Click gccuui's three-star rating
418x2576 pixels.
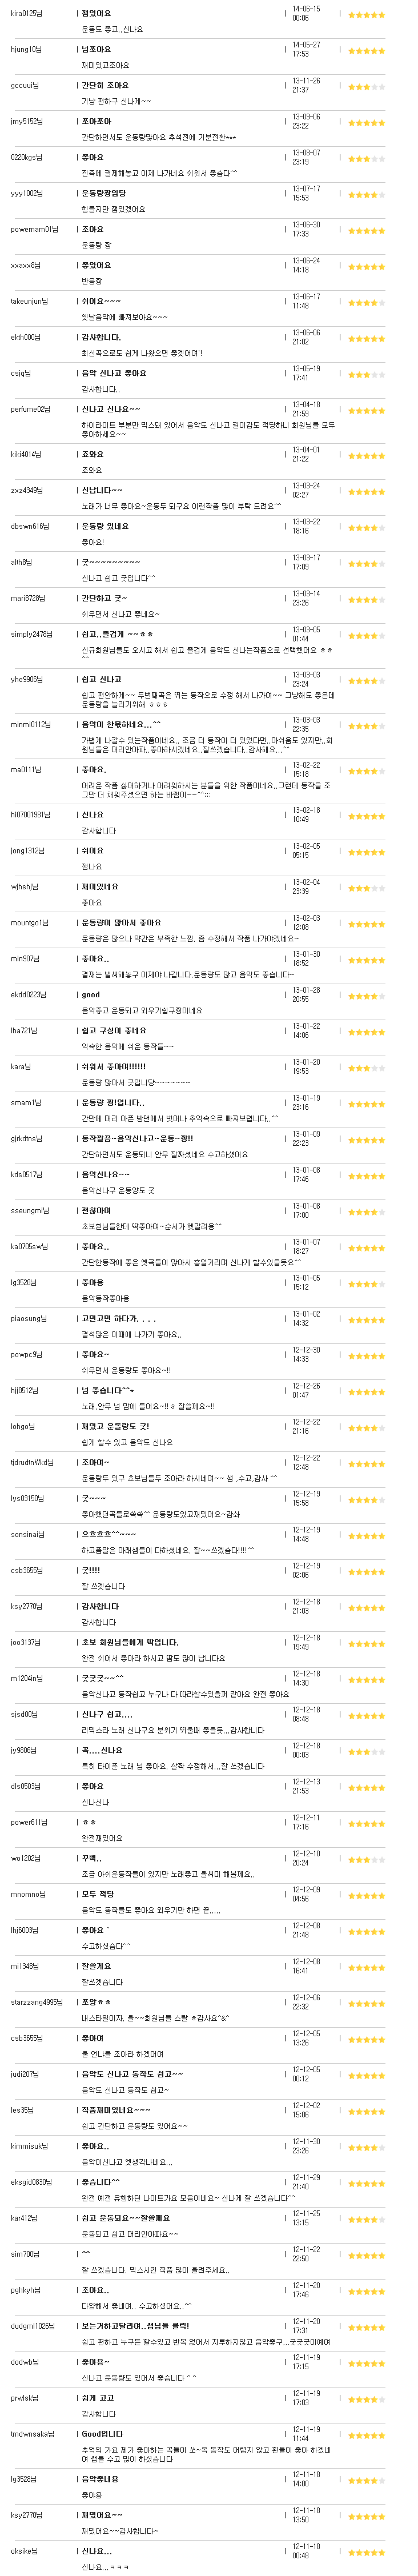tap(366, 87)
